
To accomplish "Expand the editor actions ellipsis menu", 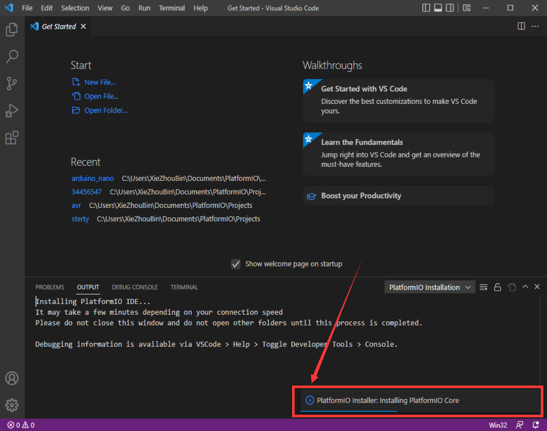I will 535,26.
